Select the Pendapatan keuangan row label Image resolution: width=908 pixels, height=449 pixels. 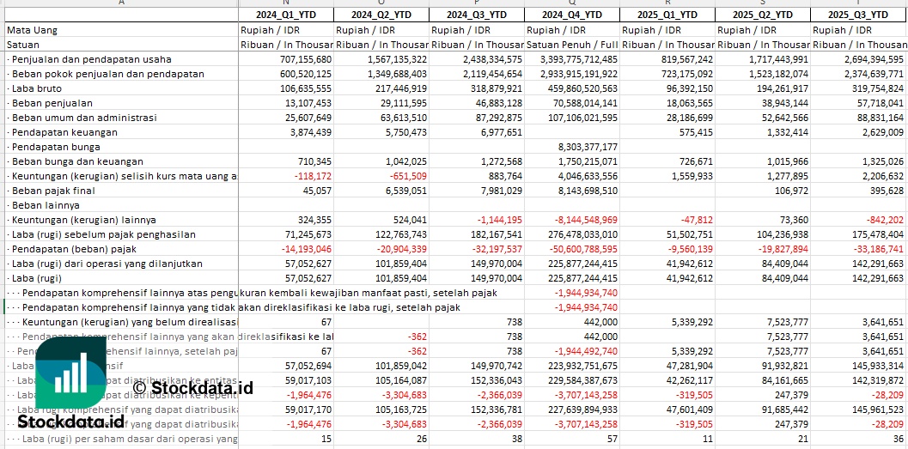point(64,132)
